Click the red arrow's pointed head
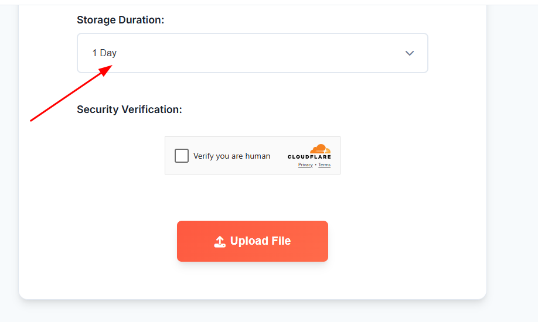538x322 pixels. click(106, 70)
